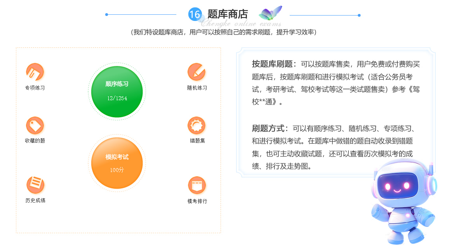Image resolution: width=466 pixels, height=252 pixels.
Task: Select the 错题集 badge icon
Action: tap(196, 125)
